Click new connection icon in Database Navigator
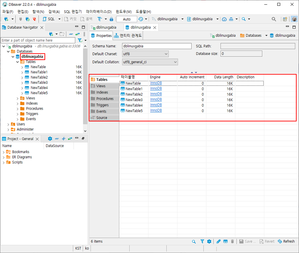The width and height of the screenshot is (299, 253). (x=51, y=34)
